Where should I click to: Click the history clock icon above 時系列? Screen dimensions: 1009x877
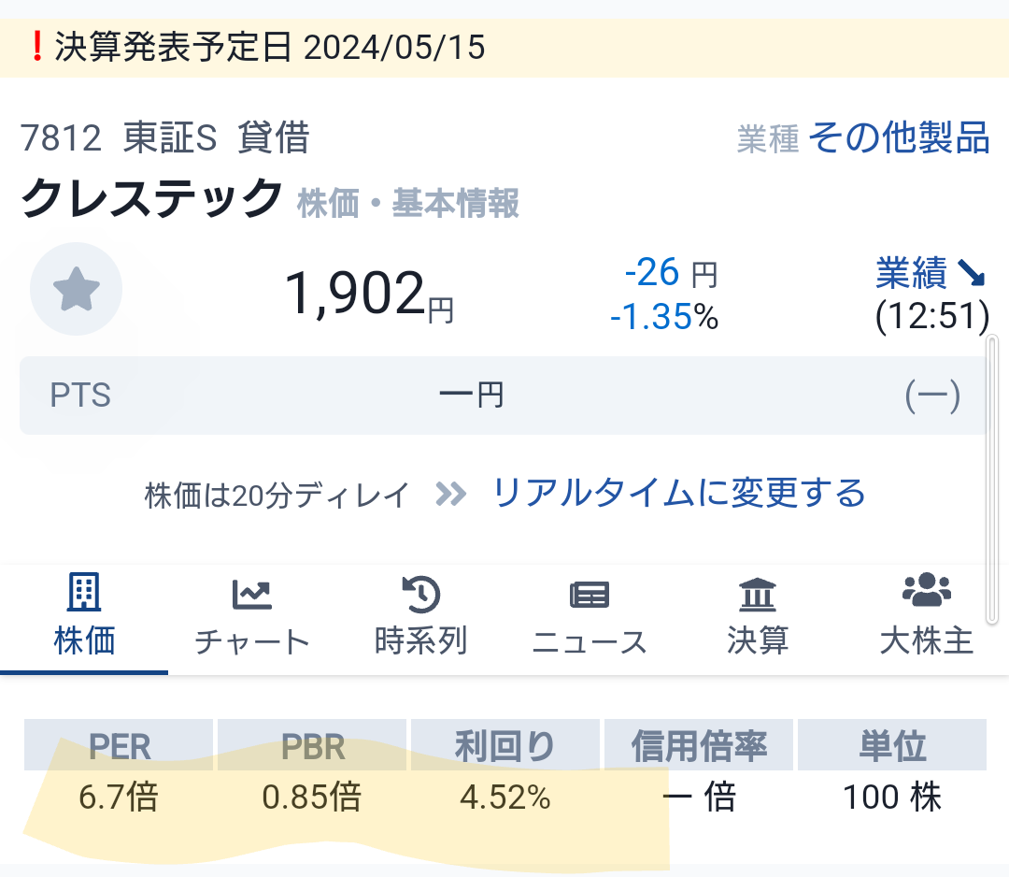(420, 594)
